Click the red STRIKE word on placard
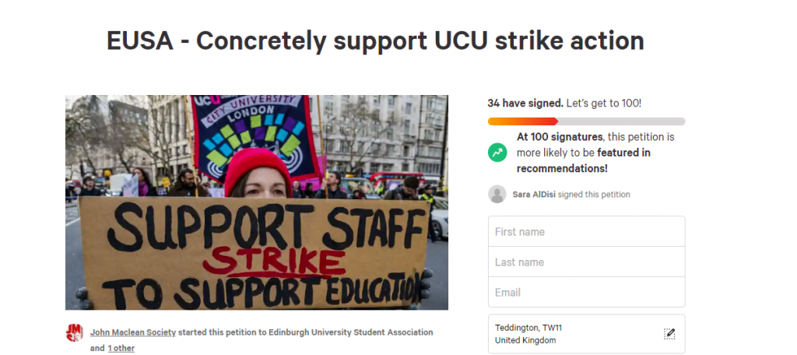Image resolution: width=797 pixels, height=355 pixels. [275, 259]
